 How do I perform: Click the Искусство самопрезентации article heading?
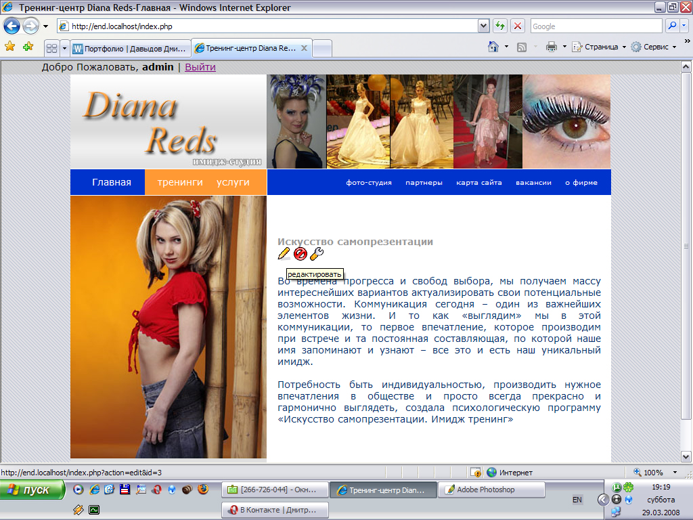(x=355, y=242)
